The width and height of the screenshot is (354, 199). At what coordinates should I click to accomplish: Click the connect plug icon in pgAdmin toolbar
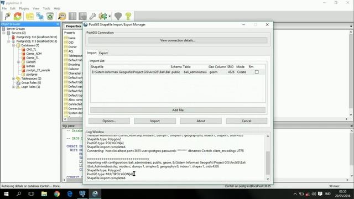tap(7, 16)
